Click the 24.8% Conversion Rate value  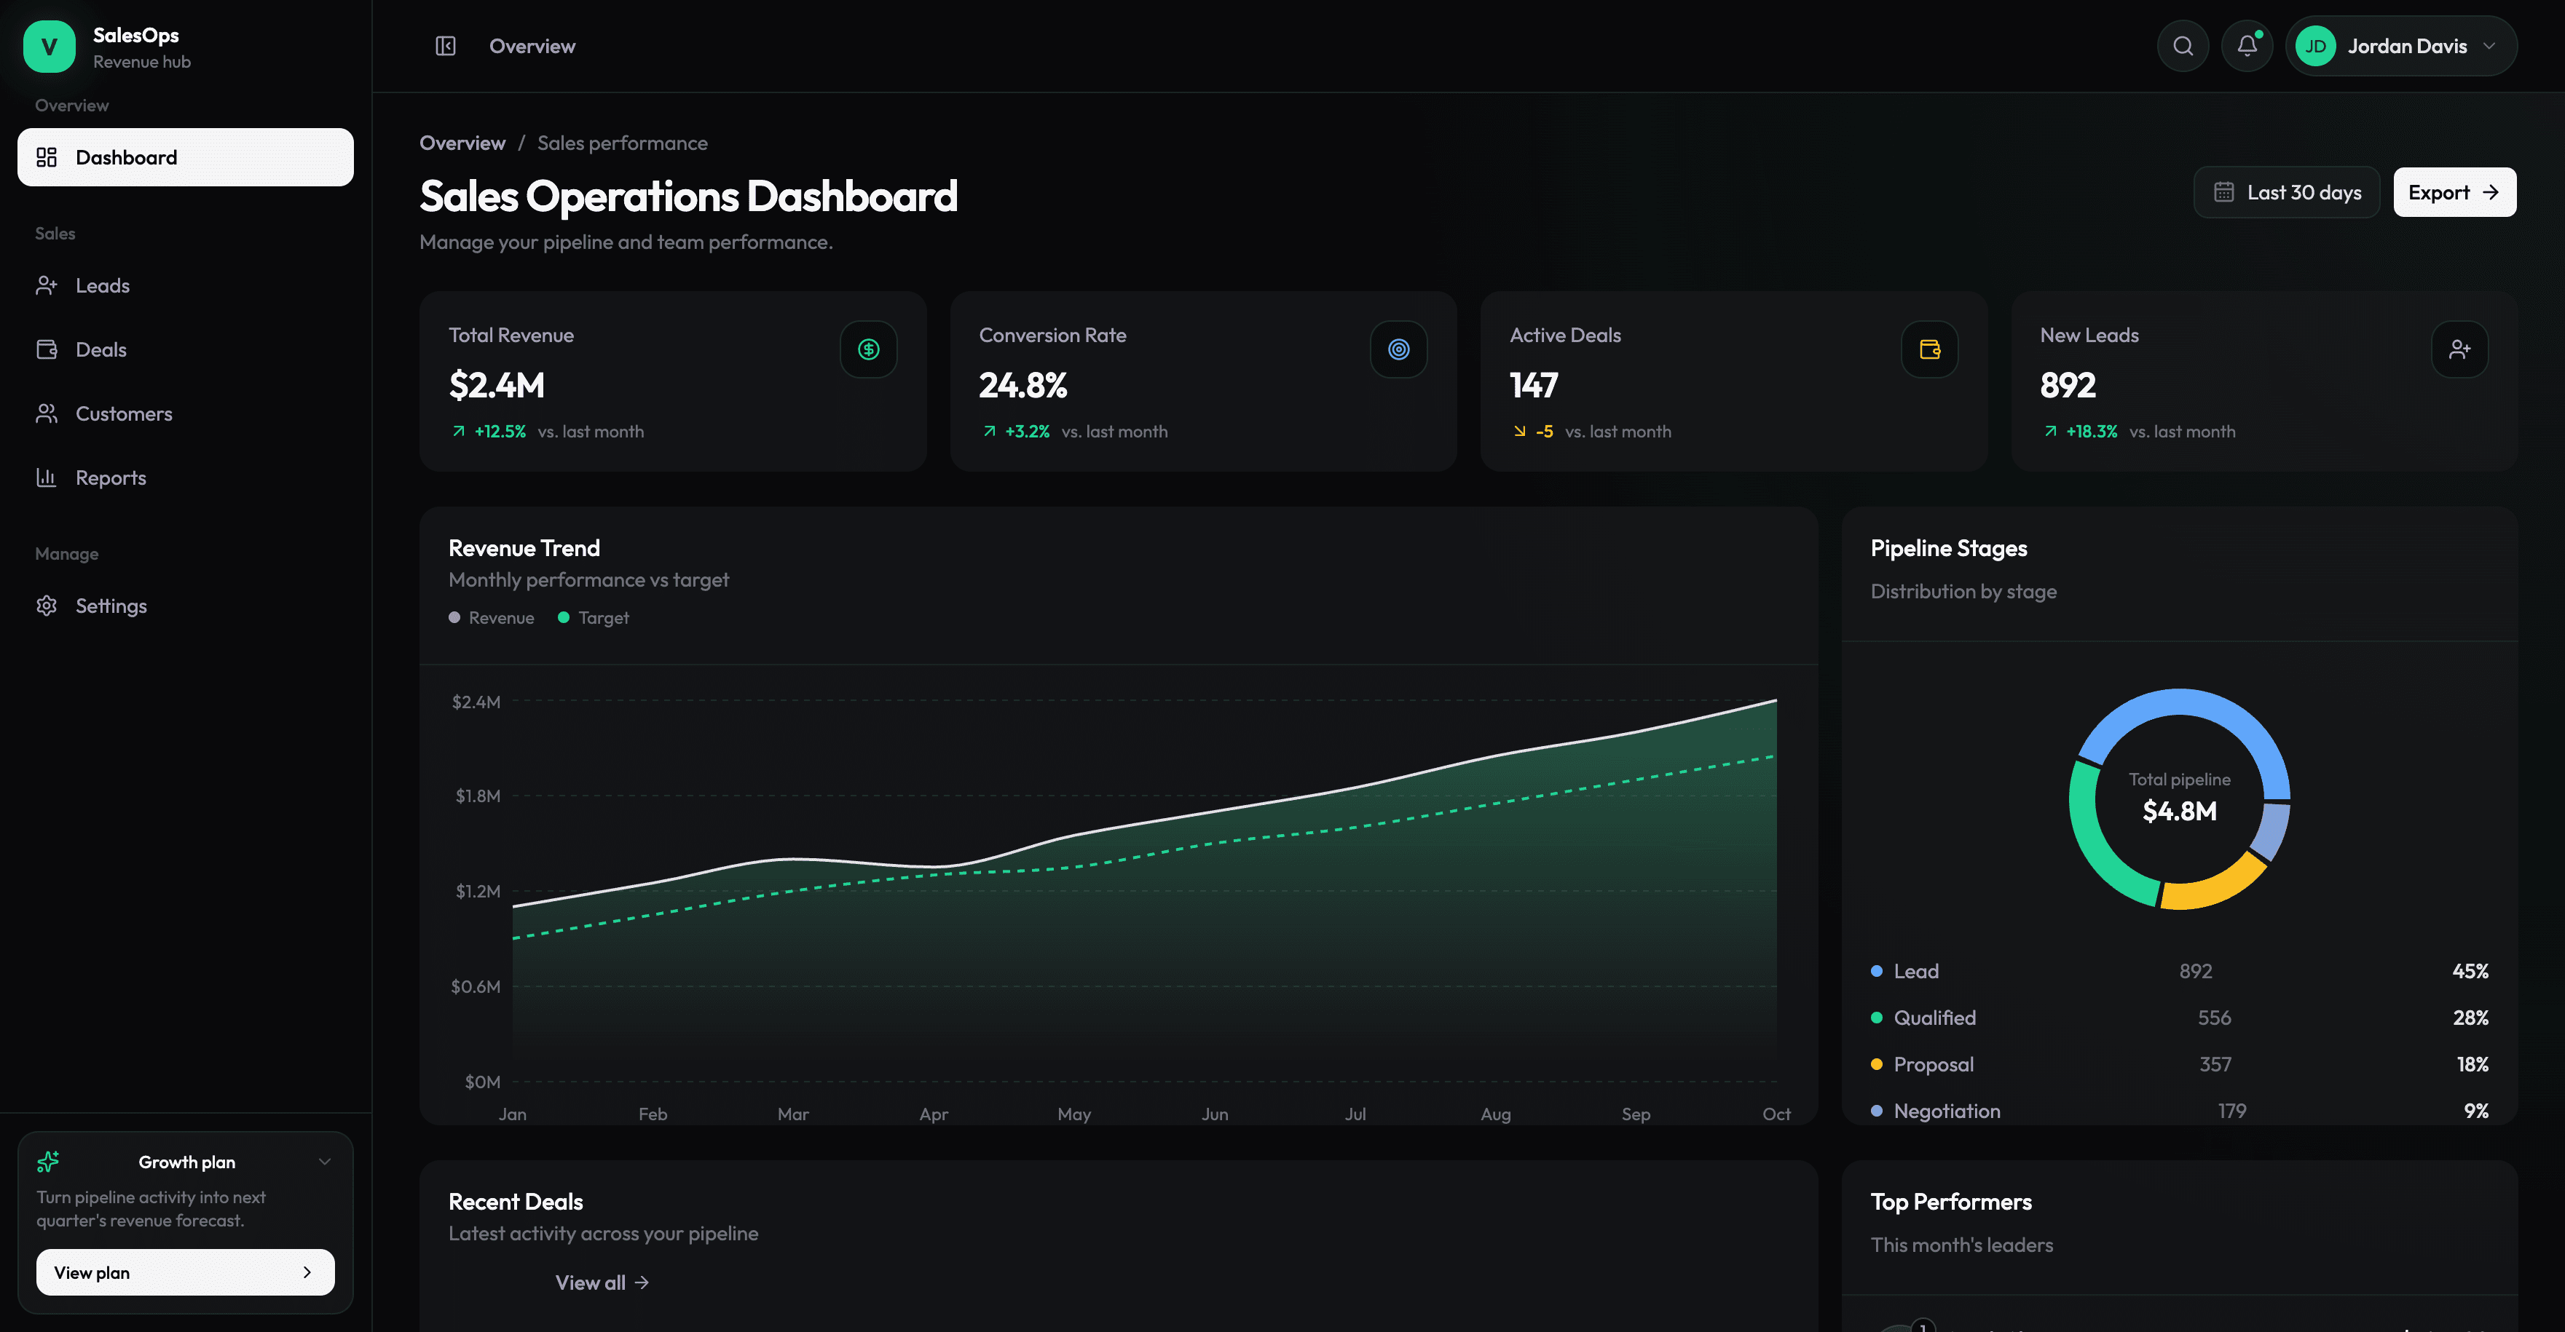[x=1023, y=385]
